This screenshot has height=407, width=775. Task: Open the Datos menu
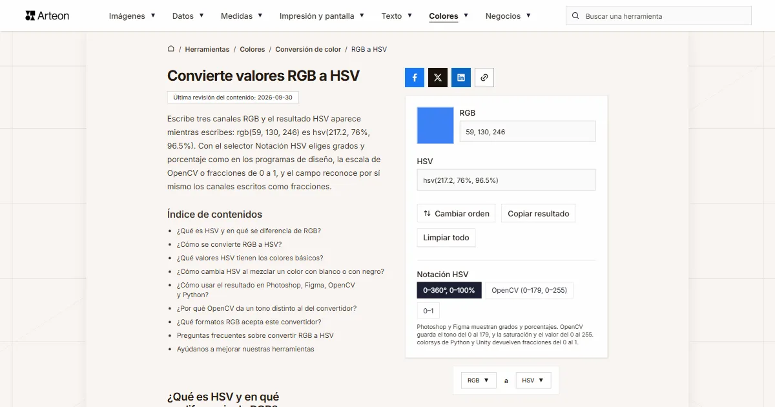pos(188,16)
